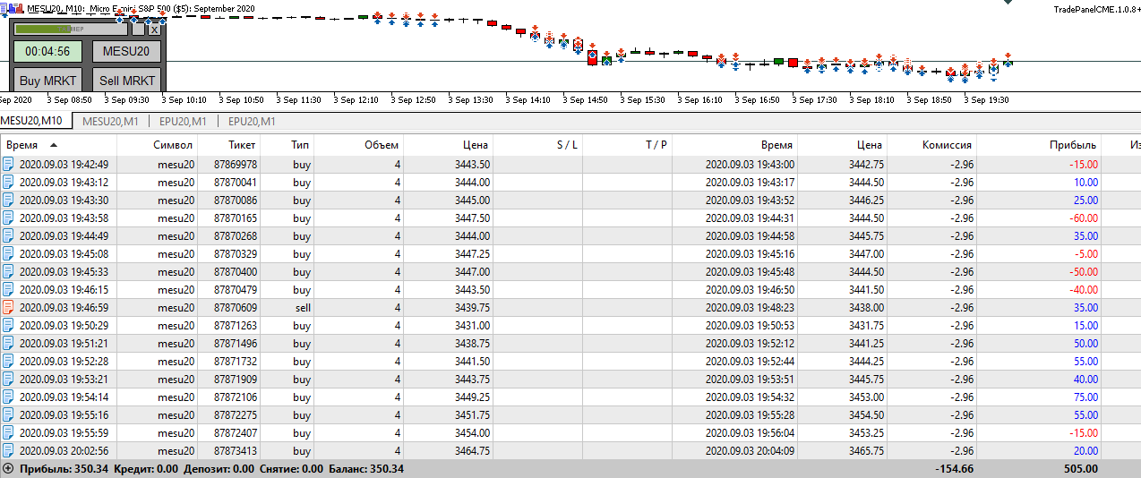Click the profit value 10.00
Viewport: 1141px width, 478px height.
coord(1085,182)
